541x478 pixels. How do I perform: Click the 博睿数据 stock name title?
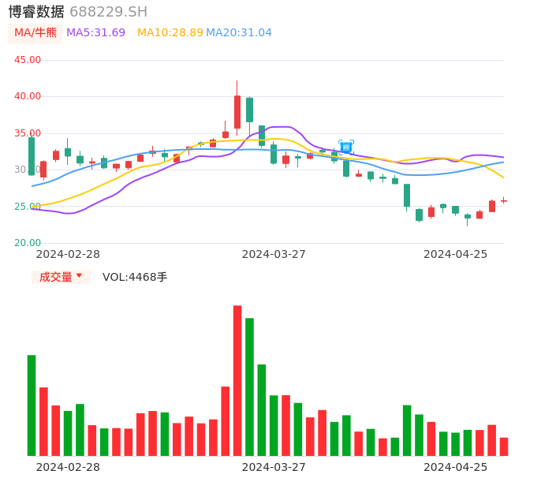[x=36, y=12]
